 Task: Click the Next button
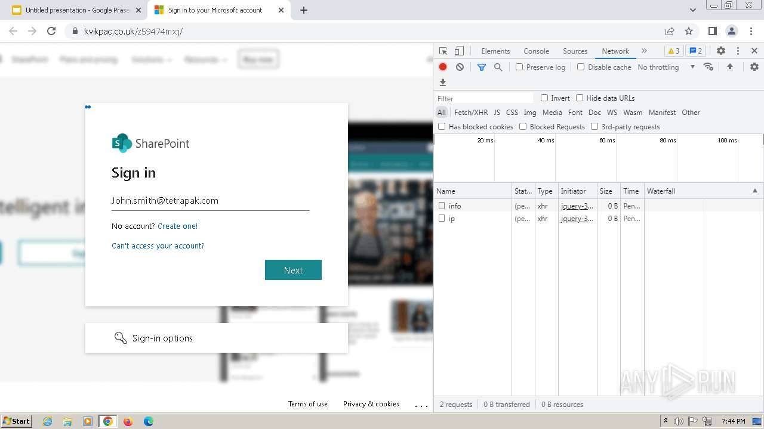click(x=293, y=270)
